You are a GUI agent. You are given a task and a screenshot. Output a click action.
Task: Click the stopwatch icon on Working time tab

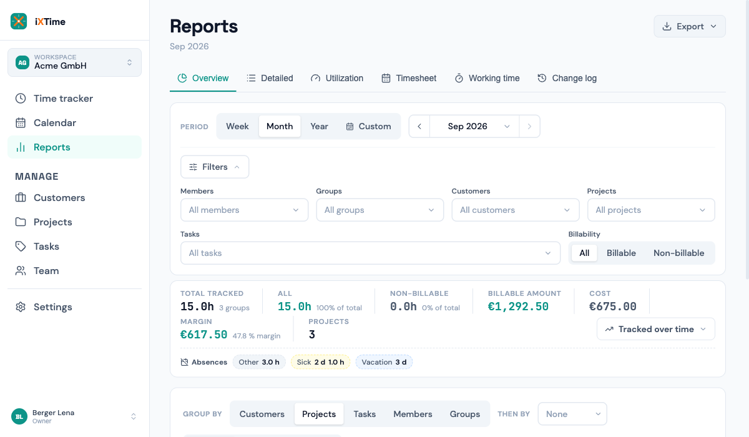[459, 78]
